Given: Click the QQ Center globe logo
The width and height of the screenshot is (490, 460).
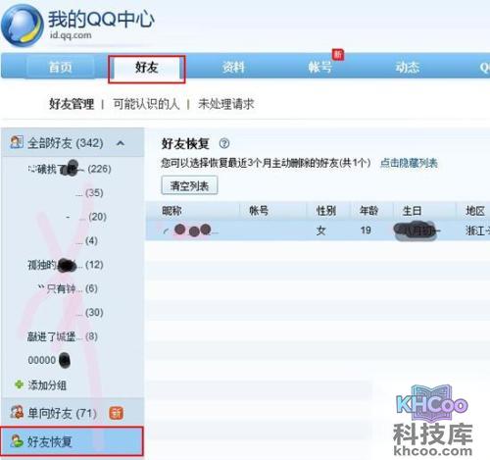Looking at the screenshot, I should point(23,26).
